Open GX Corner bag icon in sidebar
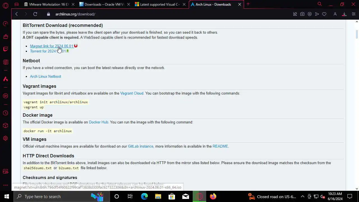The image size is (359, 202). [6, 36]
